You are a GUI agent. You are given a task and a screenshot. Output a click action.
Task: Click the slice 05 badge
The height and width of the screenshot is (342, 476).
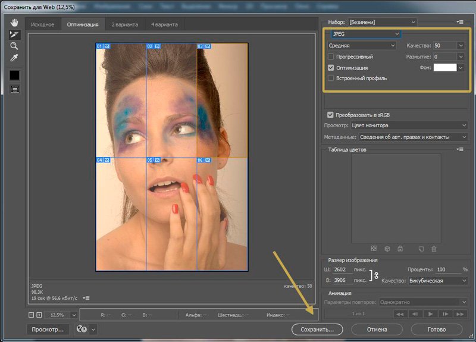154,160
